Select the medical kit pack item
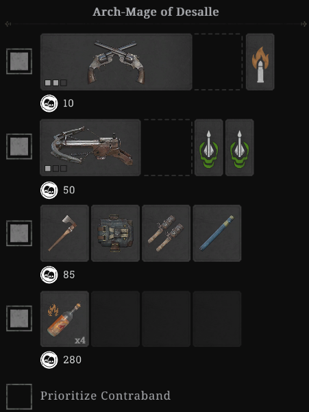This screenshot has height=412, width=309. point(116,233)
